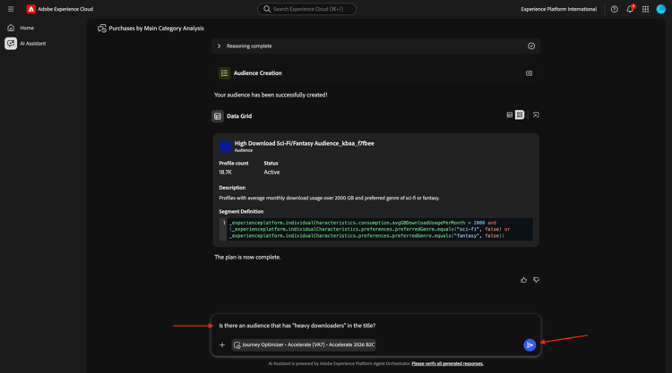Give thumbs down to the response

[x=536, y=280]
